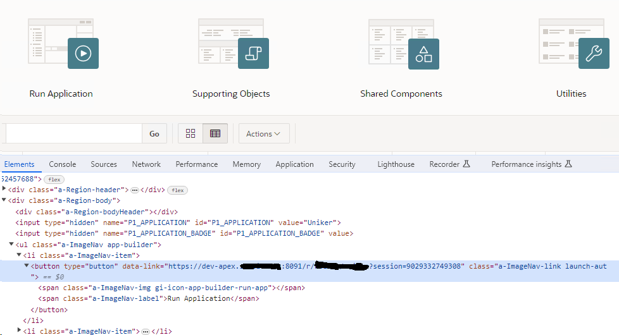Collapse the ul a-ImageNav app-builder node

11,245
